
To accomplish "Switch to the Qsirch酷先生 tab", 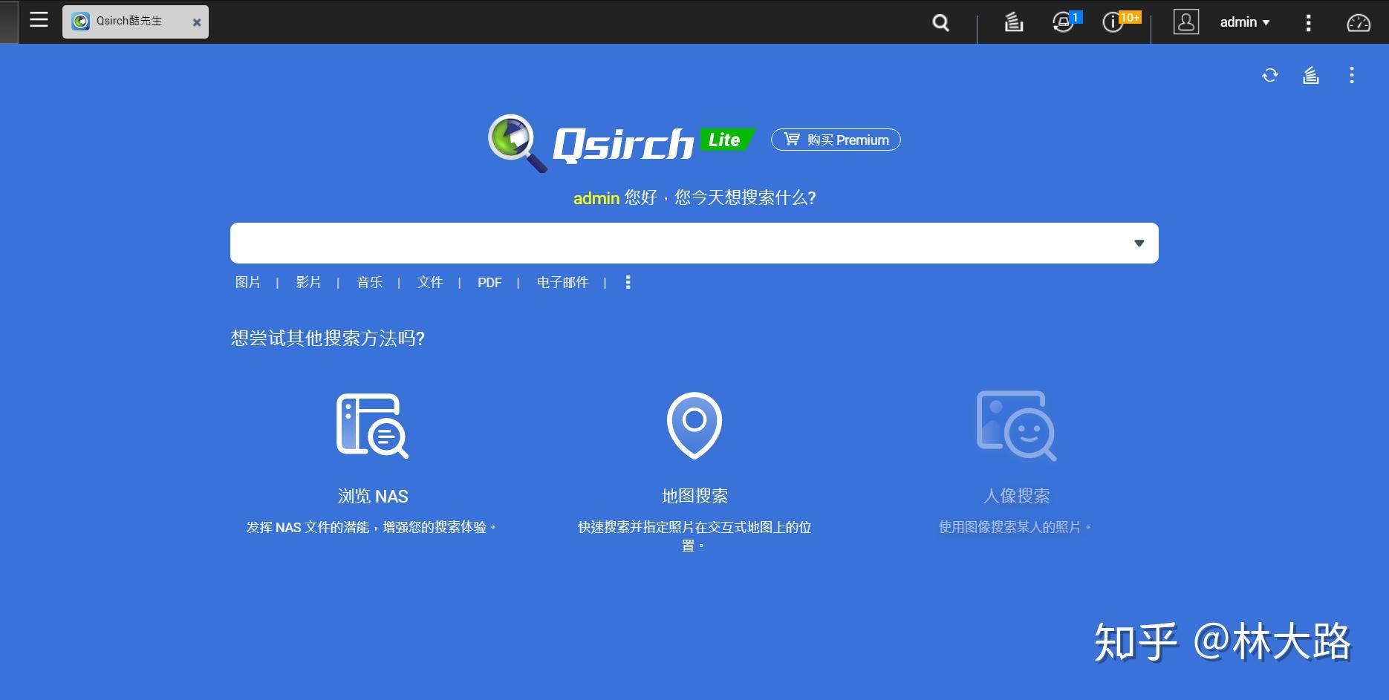I will [135, 22].
